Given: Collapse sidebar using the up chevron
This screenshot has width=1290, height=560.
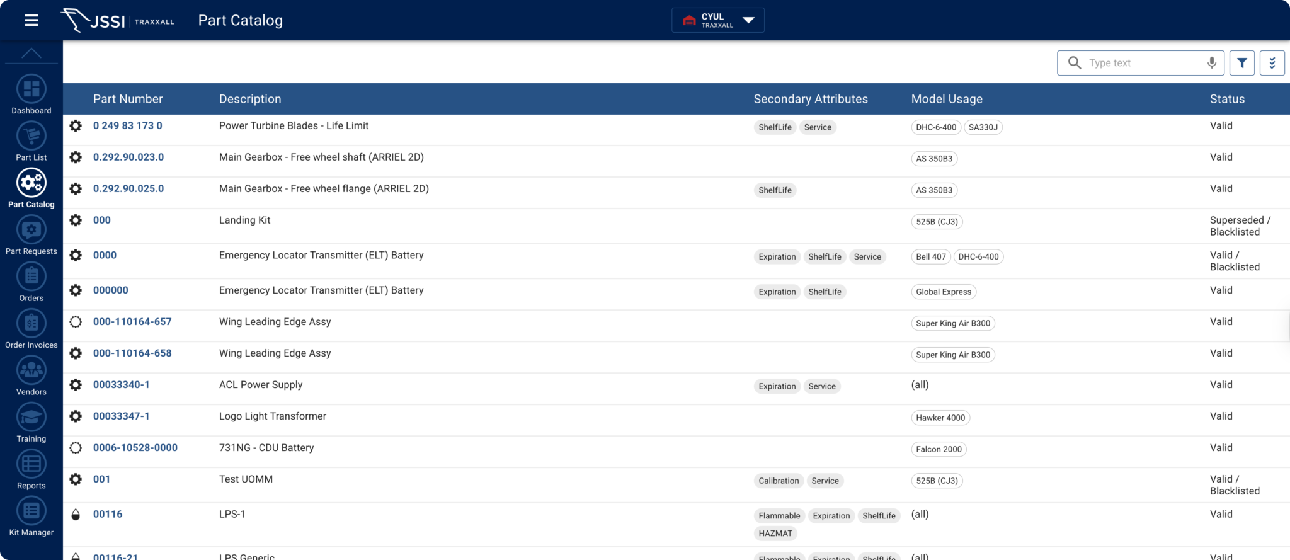Looking at the screenshot, I should coord(31,54).
